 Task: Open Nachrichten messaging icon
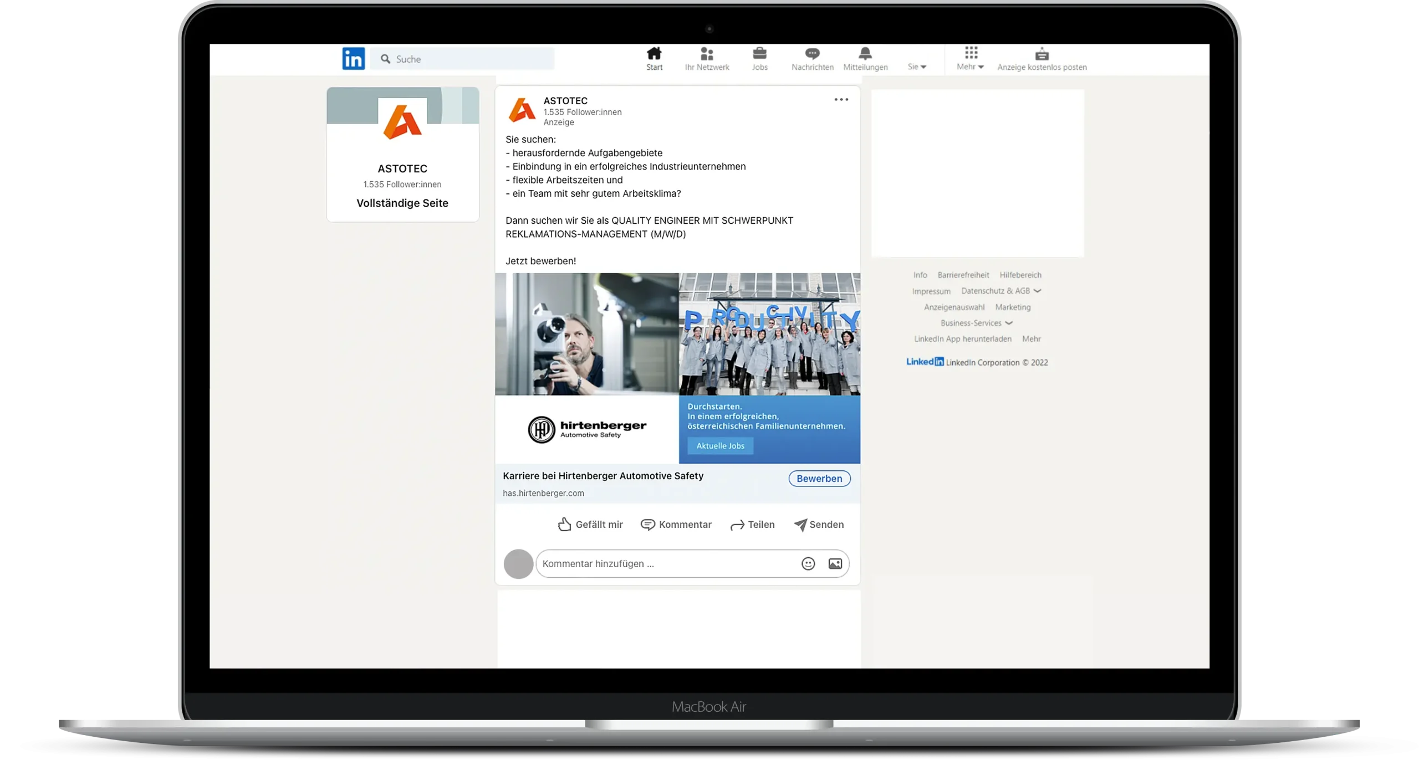812,54
